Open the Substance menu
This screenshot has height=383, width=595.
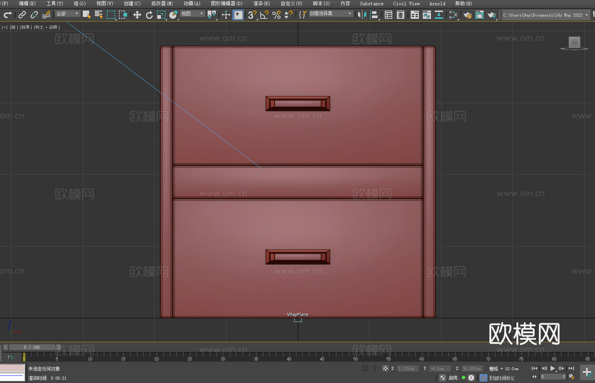pyautogui.click(x=372, y=3)
